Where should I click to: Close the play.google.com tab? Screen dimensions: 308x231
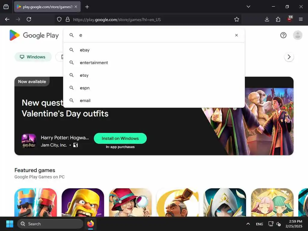point(76,7)
